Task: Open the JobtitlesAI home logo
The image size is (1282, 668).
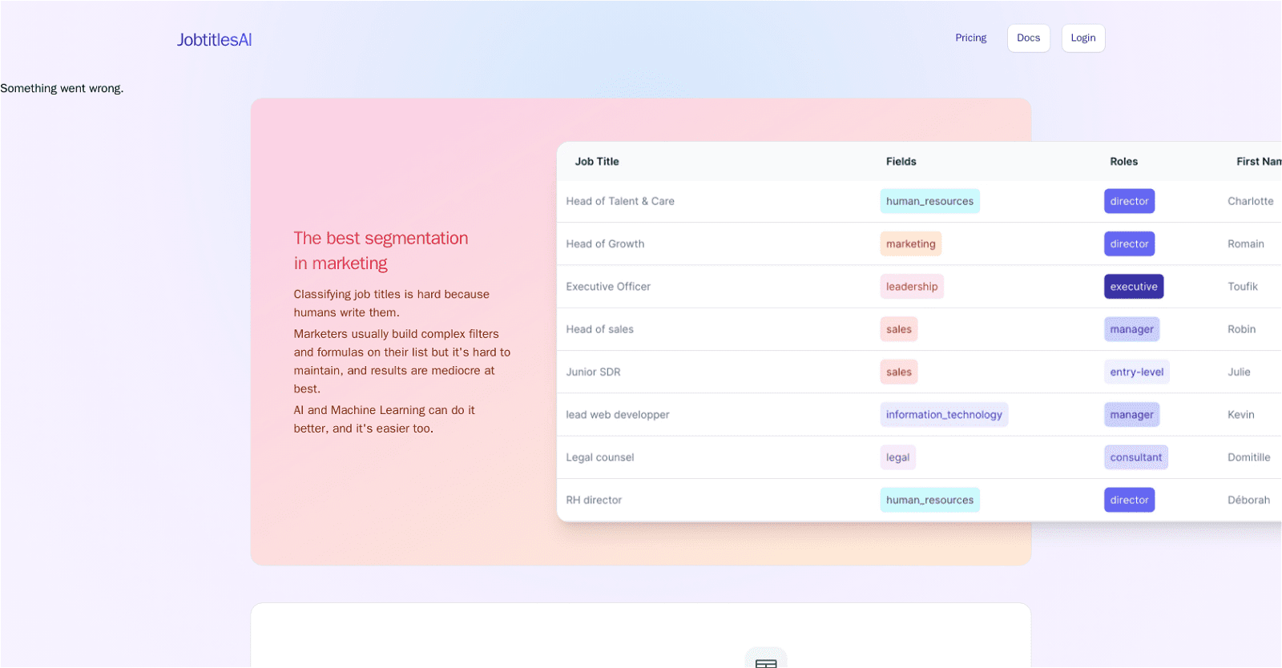Action: coord(214,39)
